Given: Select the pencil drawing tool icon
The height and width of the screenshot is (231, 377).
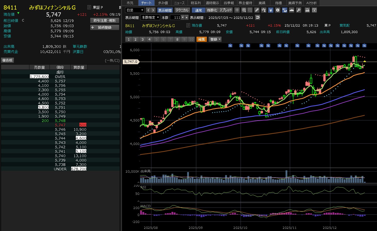Looking at the screenshot, I should (257, 10).
